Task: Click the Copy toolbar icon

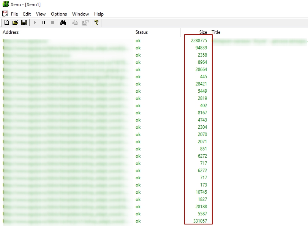Action: [74, 23]
